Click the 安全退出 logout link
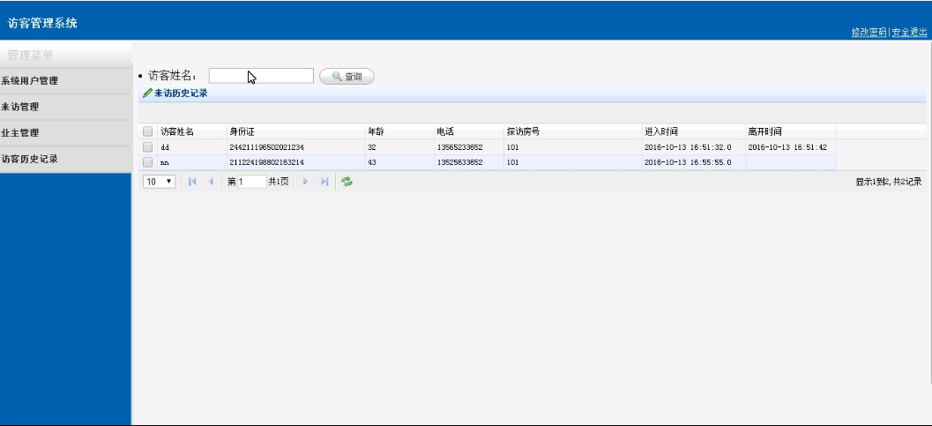Image resolution: width=932 pixels, height=426 pixels. click(909, 32)
